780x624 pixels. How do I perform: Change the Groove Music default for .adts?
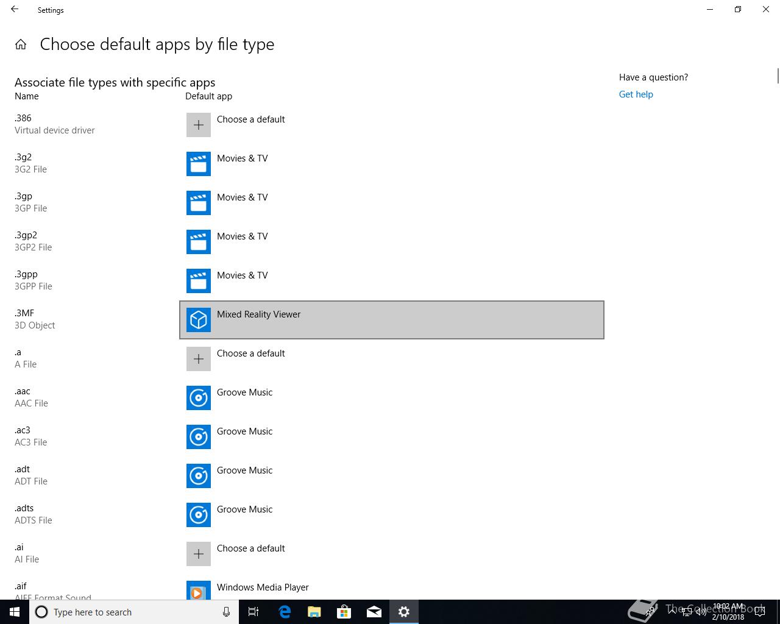point(392,515)
